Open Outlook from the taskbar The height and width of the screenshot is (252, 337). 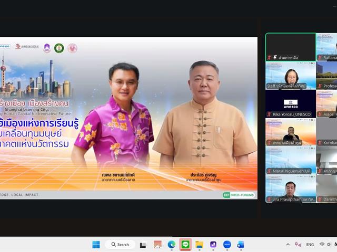(241, 245)
